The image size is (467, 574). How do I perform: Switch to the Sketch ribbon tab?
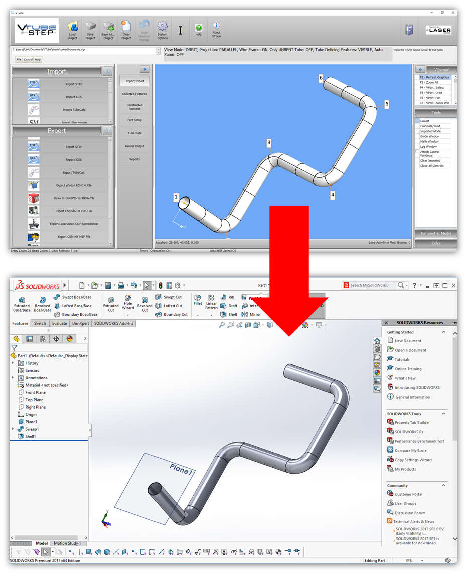tap(40, 323)
